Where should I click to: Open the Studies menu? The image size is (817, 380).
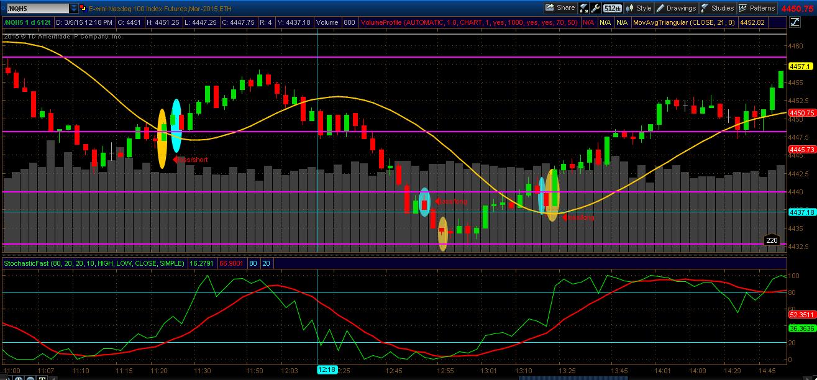tap(717, 8)
